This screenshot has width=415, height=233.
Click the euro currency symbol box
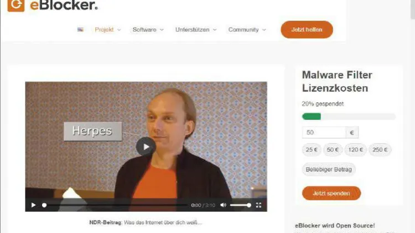point(352,132)
